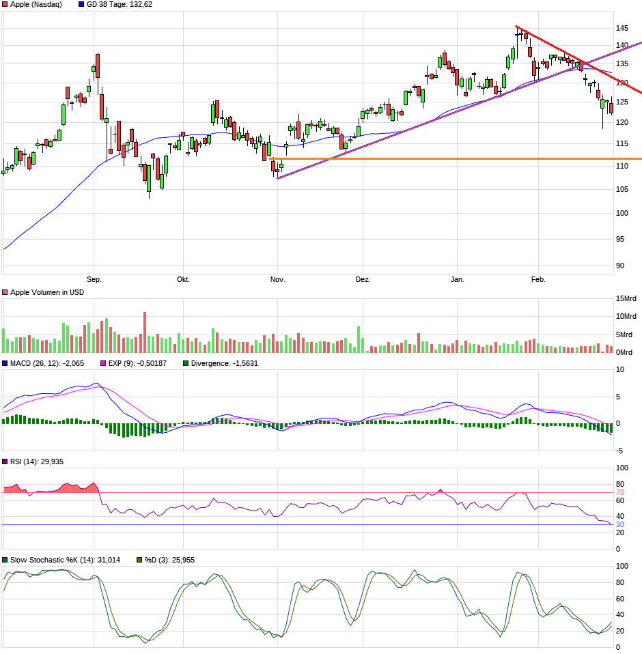This screenshot has width=642, height=654.
Task: Select the 'Apple (Nasdaq)' legend label
Action: [36, 5]
